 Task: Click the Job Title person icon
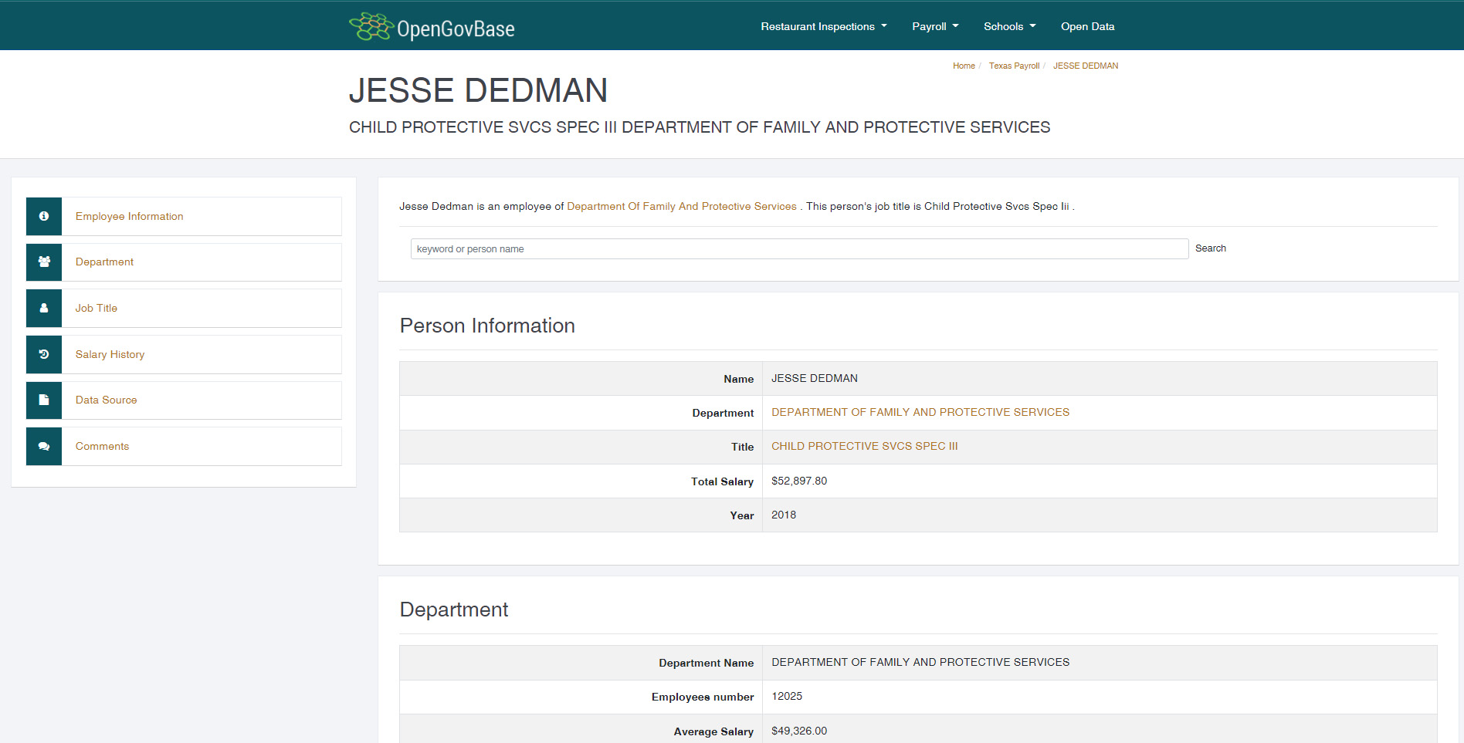[x=44, y=308]
